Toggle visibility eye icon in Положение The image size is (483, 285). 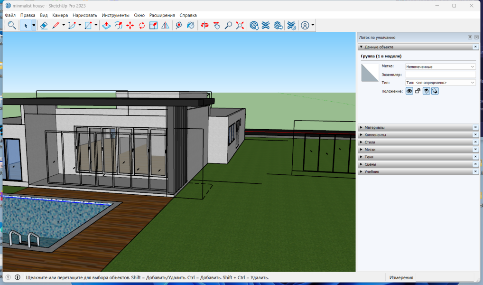tap(409, 91)
